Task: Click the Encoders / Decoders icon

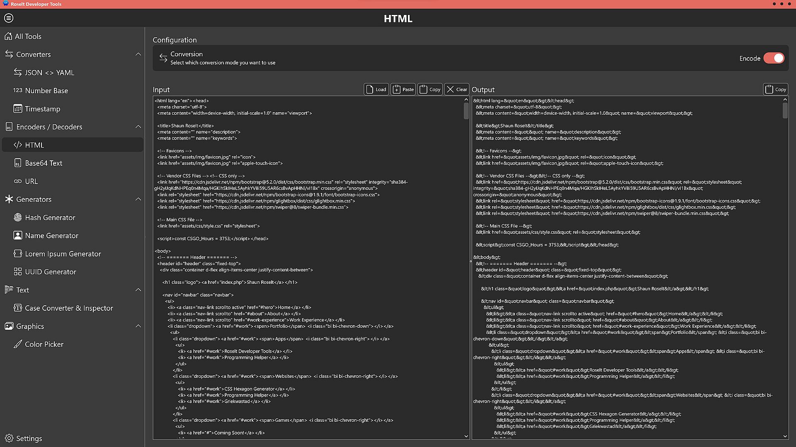Action: point(9,127)
